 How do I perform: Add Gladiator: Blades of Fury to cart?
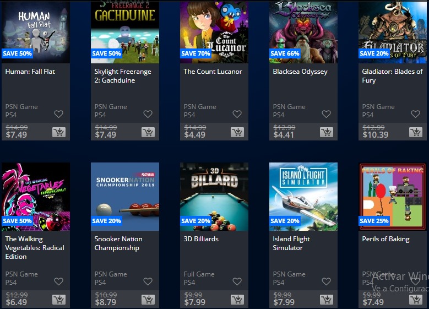tap(416, 132)
